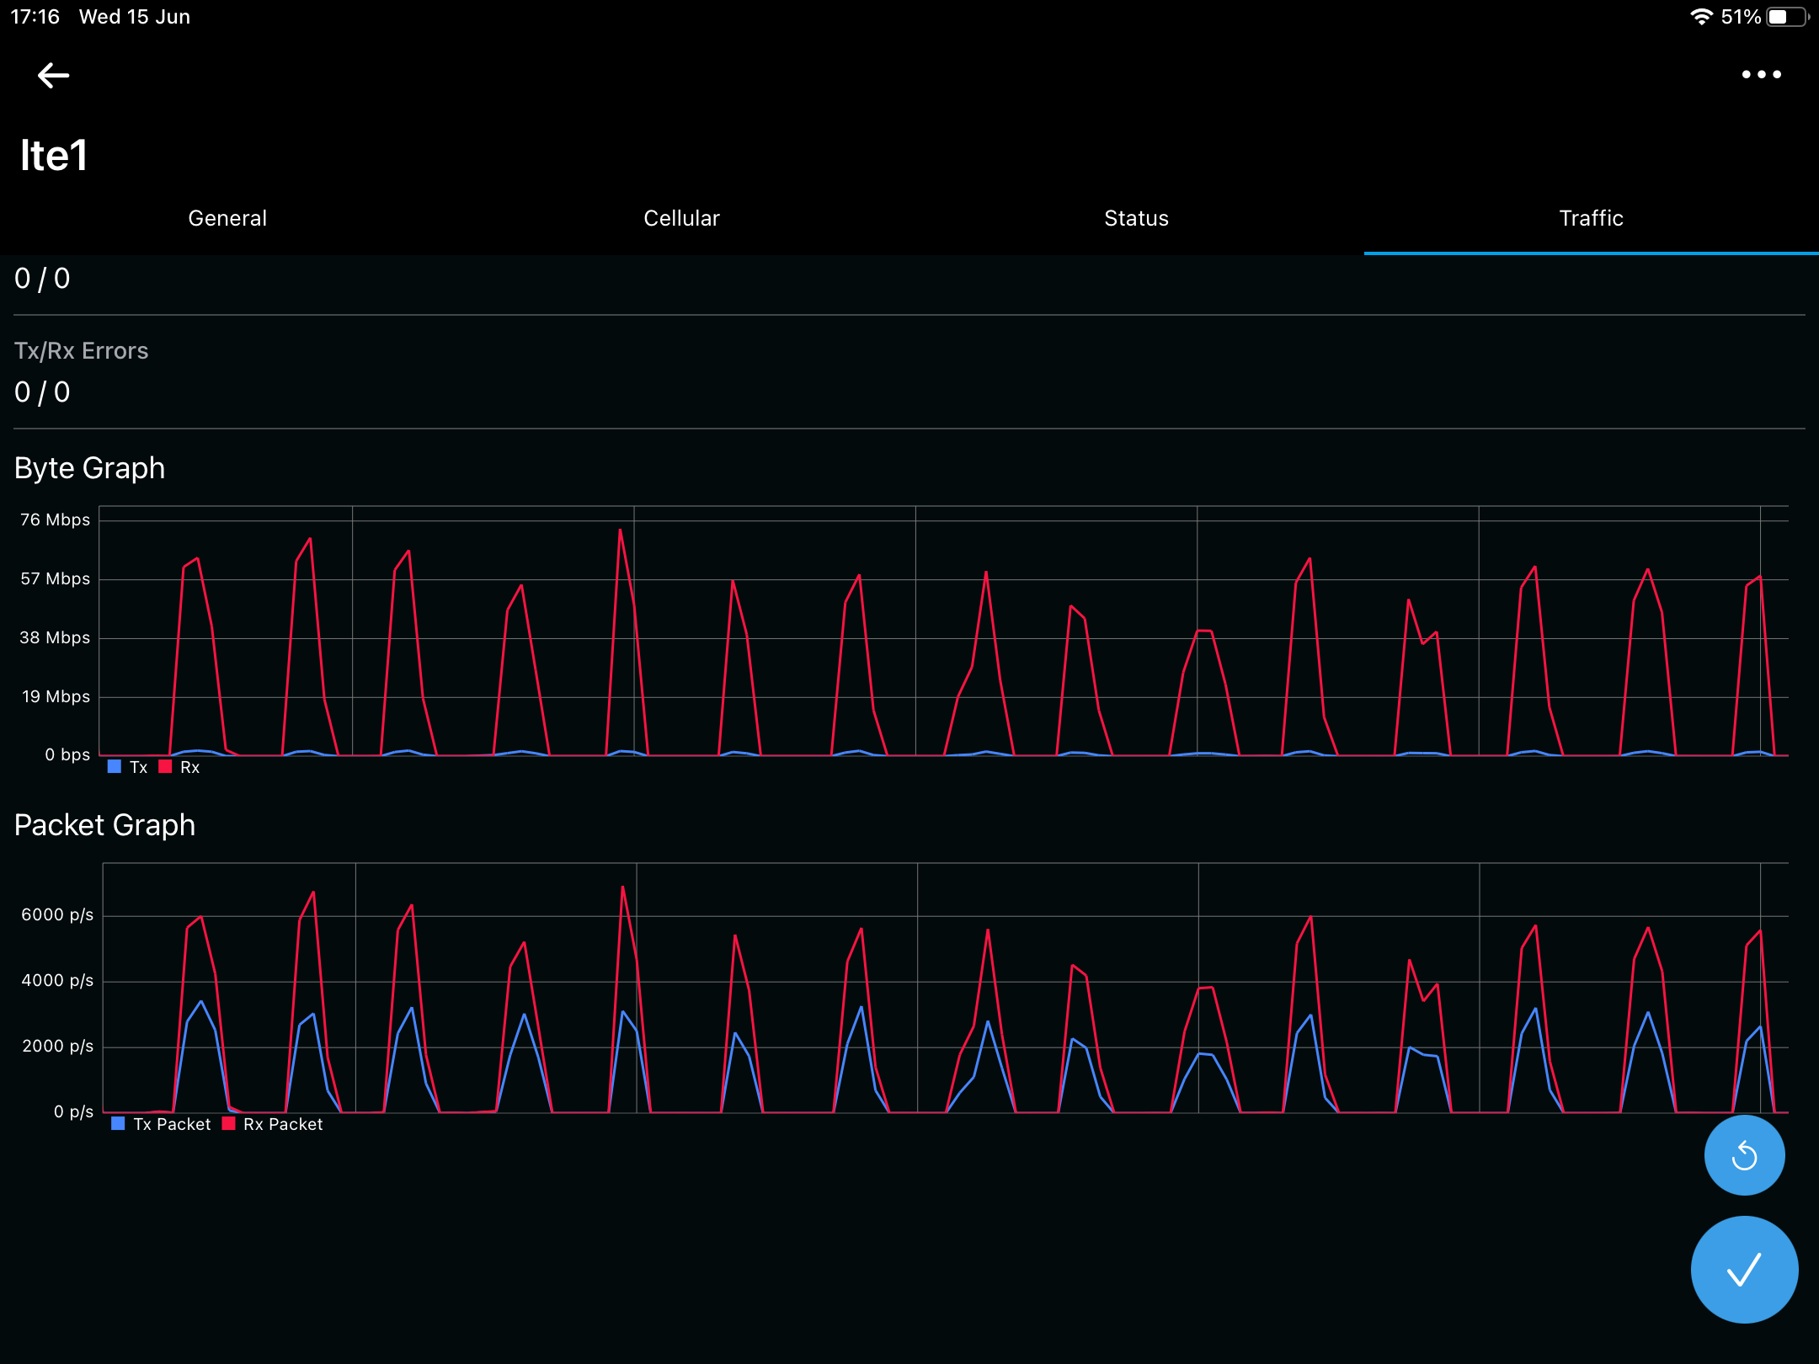Viewport: 1819px width, 1364px height.
Task: Select the Traffic tab
Action: [x=1592, y=218]
